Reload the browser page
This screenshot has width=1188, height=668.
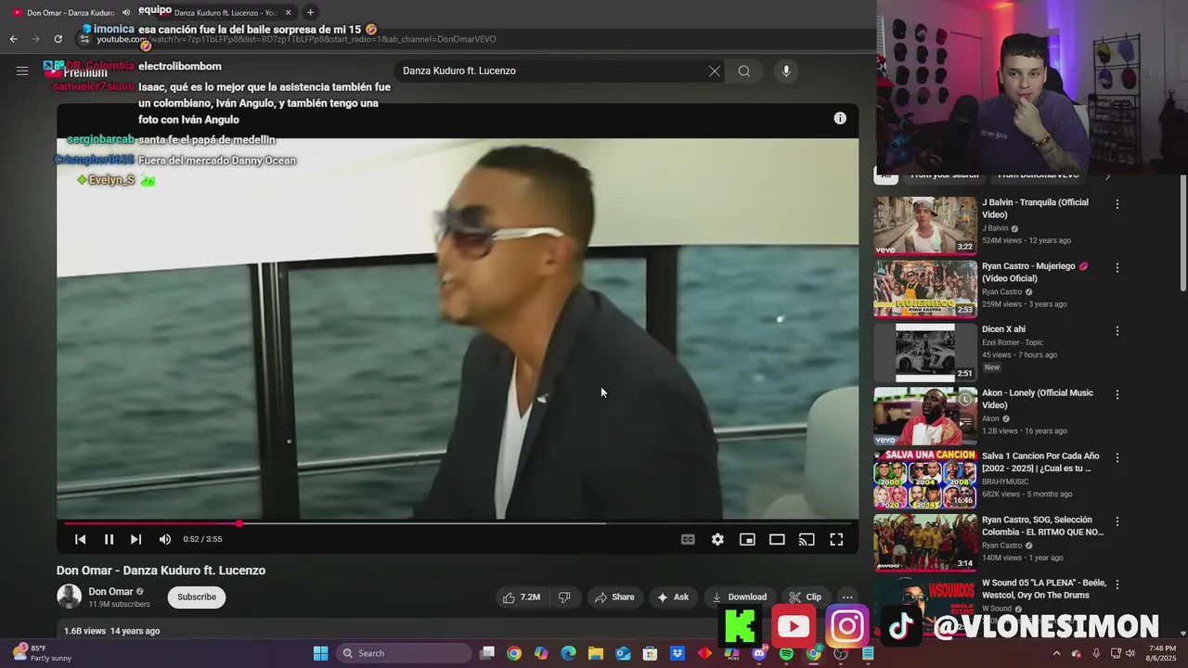(58, 39)
